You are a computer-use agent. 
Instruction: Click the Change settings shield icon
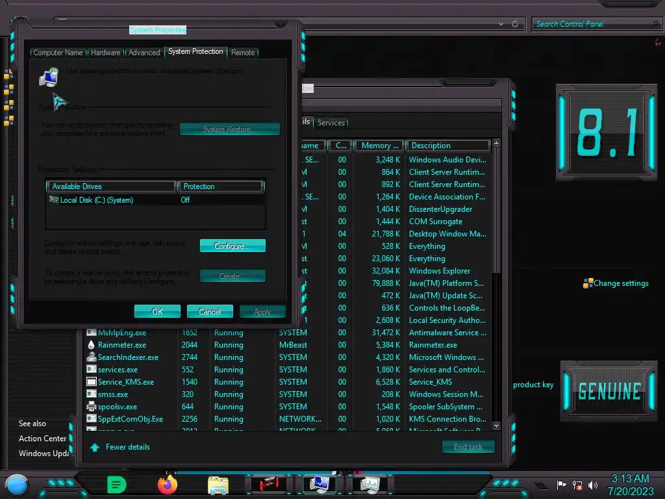pyautogui.click(x=588, y=283)
